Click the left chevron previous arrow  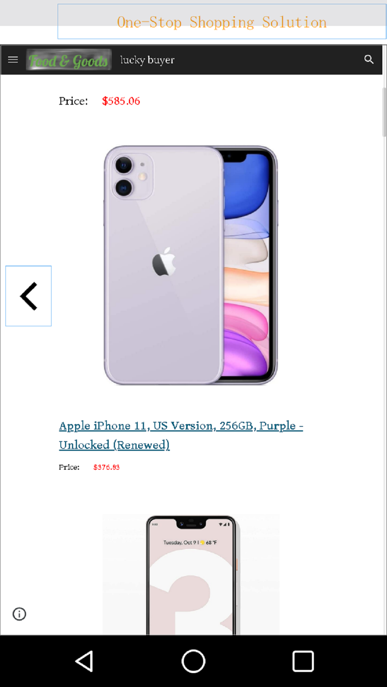[x=28, y=296]
